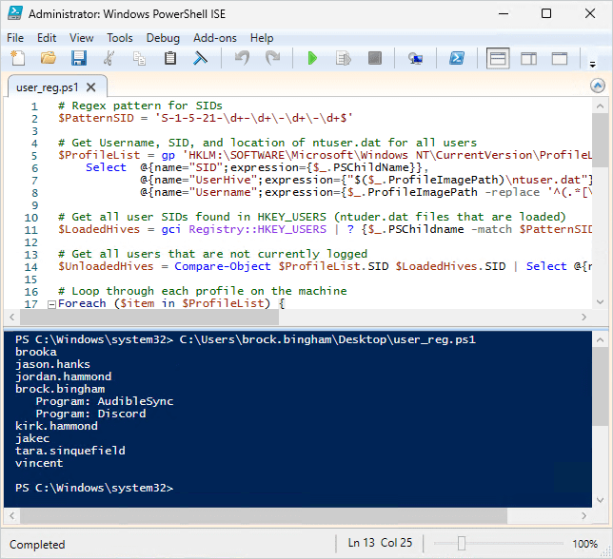Click "kirk.hammond" in console output

coord(56,426)
